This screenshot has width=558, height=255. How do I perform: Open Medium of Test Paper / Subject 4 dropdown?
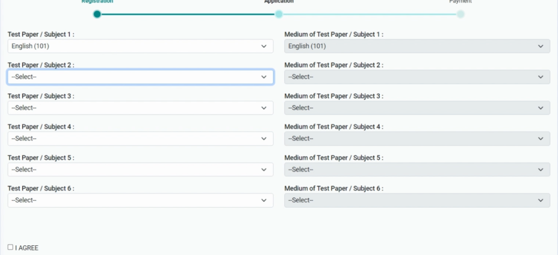[417, 139]
